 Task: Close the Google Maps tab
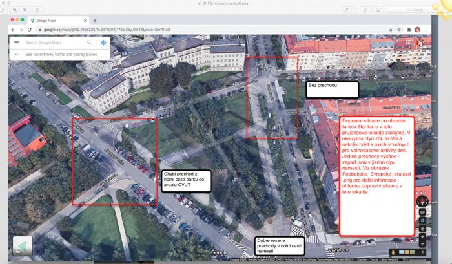click(85, 21)
